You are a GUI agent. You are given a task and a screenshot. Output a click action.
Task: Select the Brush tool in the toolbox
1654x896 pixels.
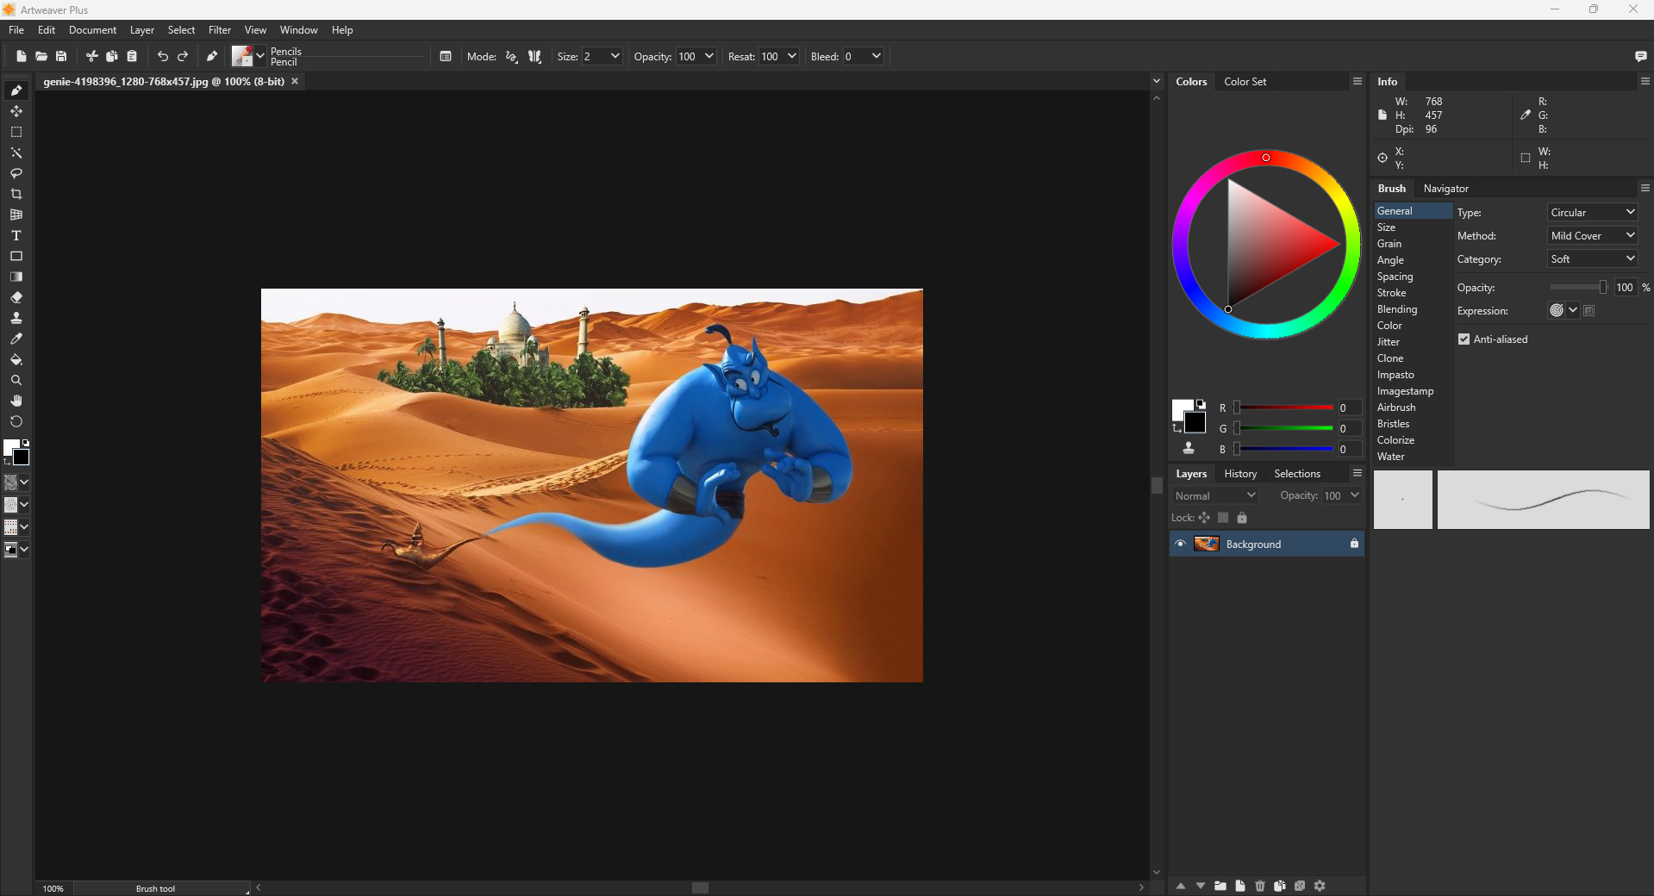16,90
